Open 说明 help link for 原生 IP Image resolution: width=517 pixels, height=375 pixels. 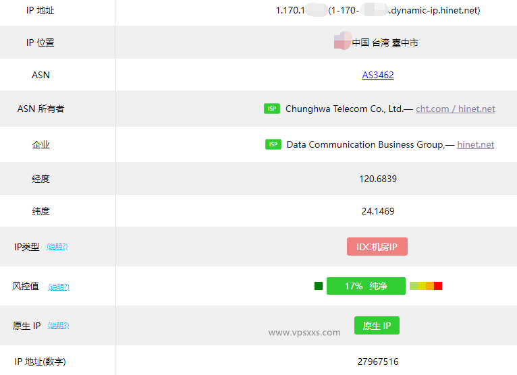(59, 326)
